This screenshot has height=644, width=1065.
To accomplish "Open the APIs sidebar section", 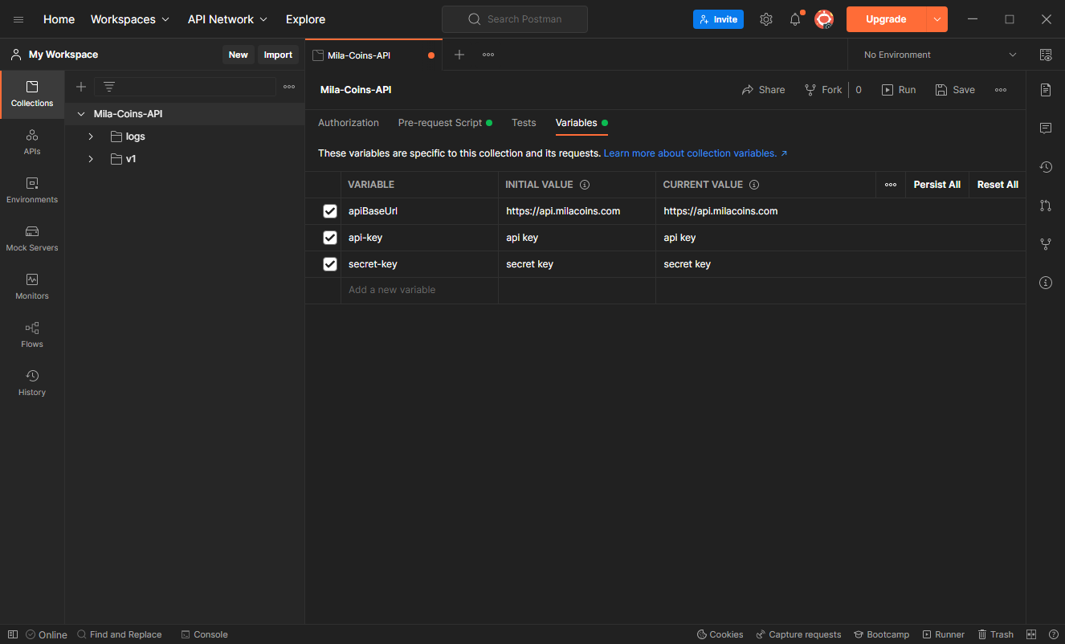I will coord(32,143).
